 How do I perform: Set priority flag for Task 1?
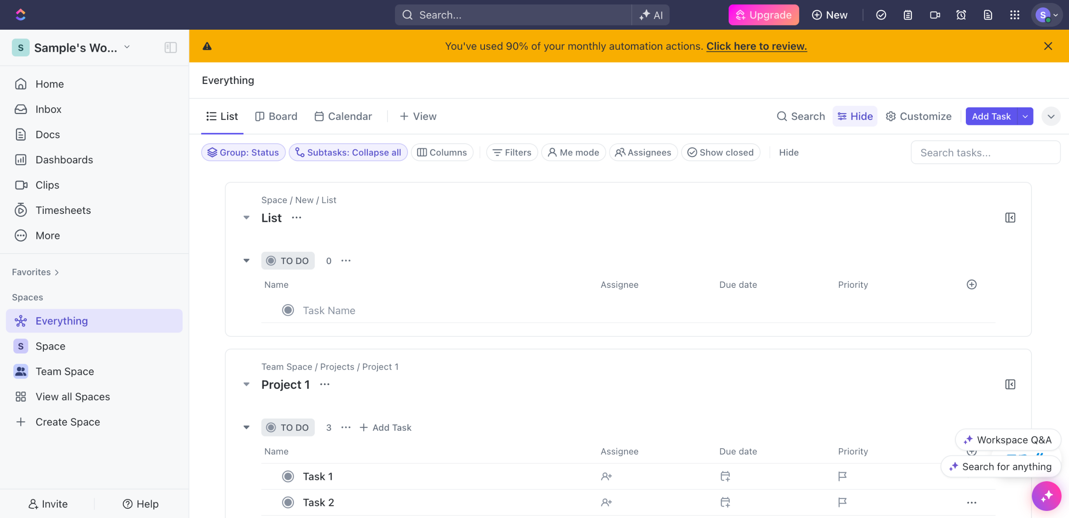842,476
